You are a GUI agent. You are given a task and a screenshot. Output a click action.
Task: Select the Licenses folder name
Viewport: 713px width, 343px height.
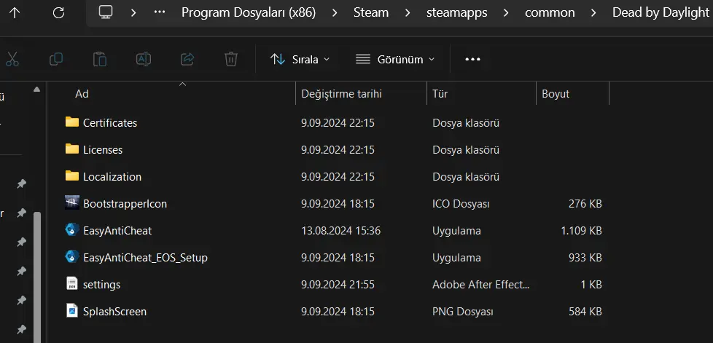click(103, 150)
